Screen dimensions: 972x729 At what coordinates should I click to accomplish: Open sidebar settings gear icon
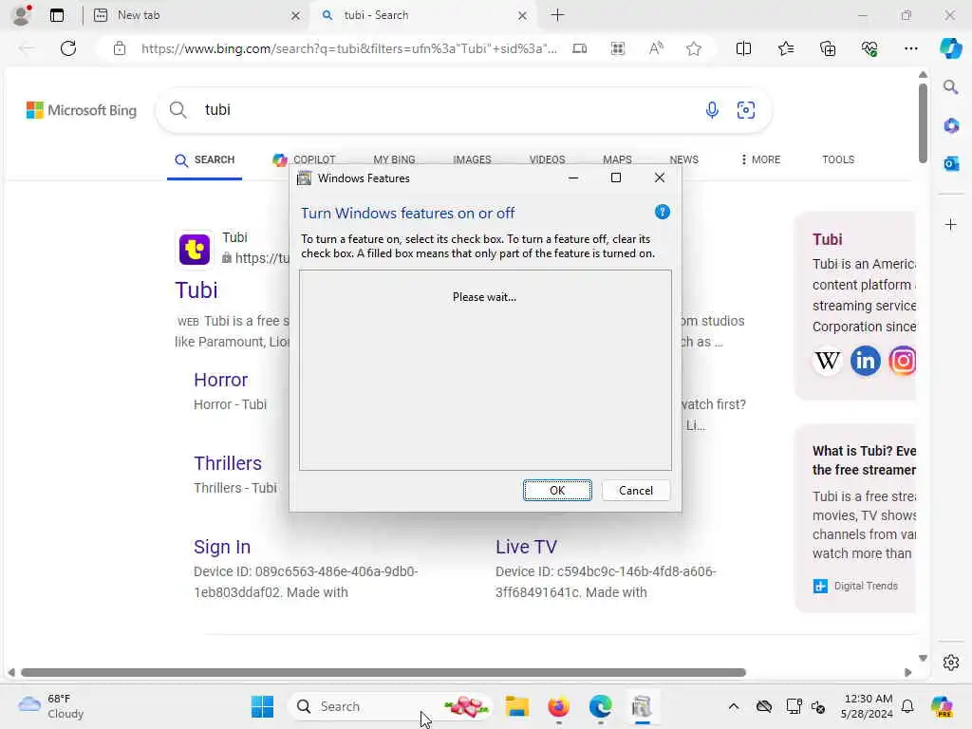click(x=951, y=663)
